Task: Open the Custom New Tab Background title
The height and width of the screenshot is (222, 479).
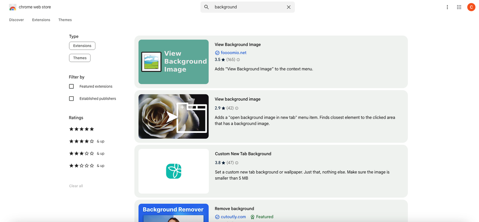Action: [x=243, y=154]
